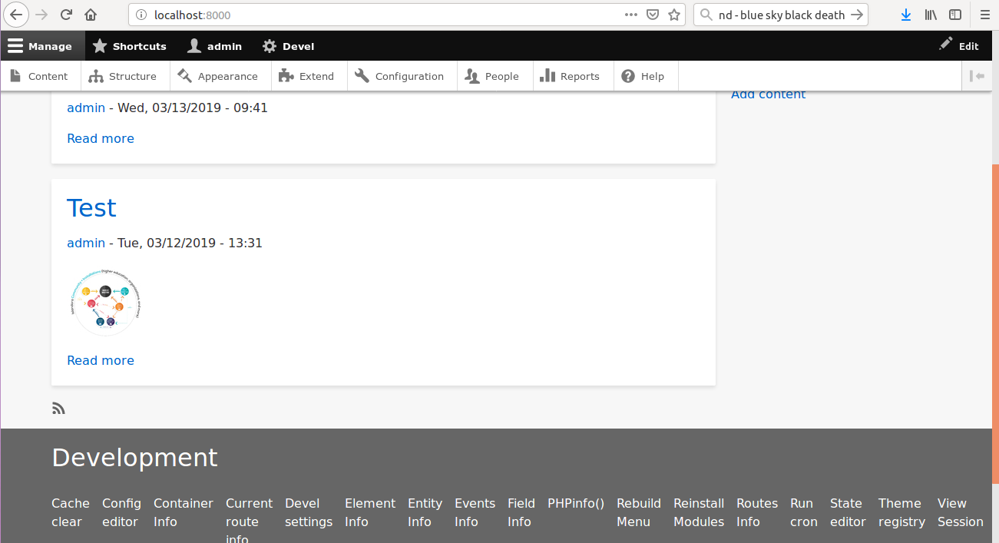The width and height of the screenshot is (999, 543).
Task: Open the Test article title link
Action: (91, 208)
